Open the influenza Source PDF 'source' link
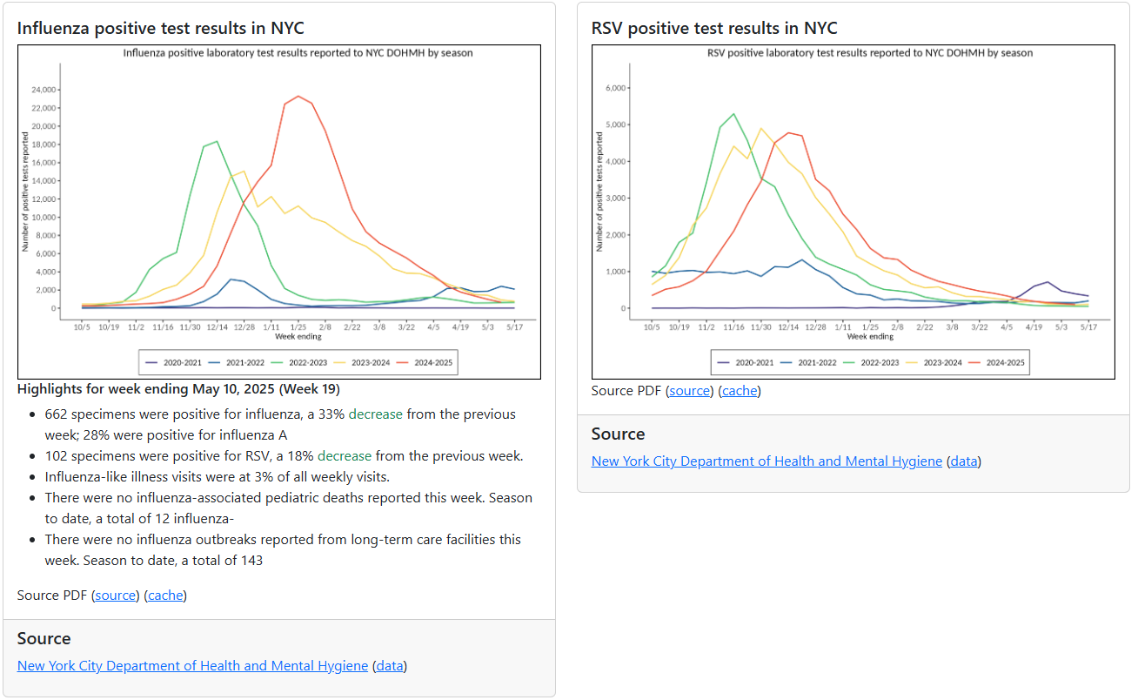The width and height of the screenshot is (1138, 700). (x=115, y=596)
